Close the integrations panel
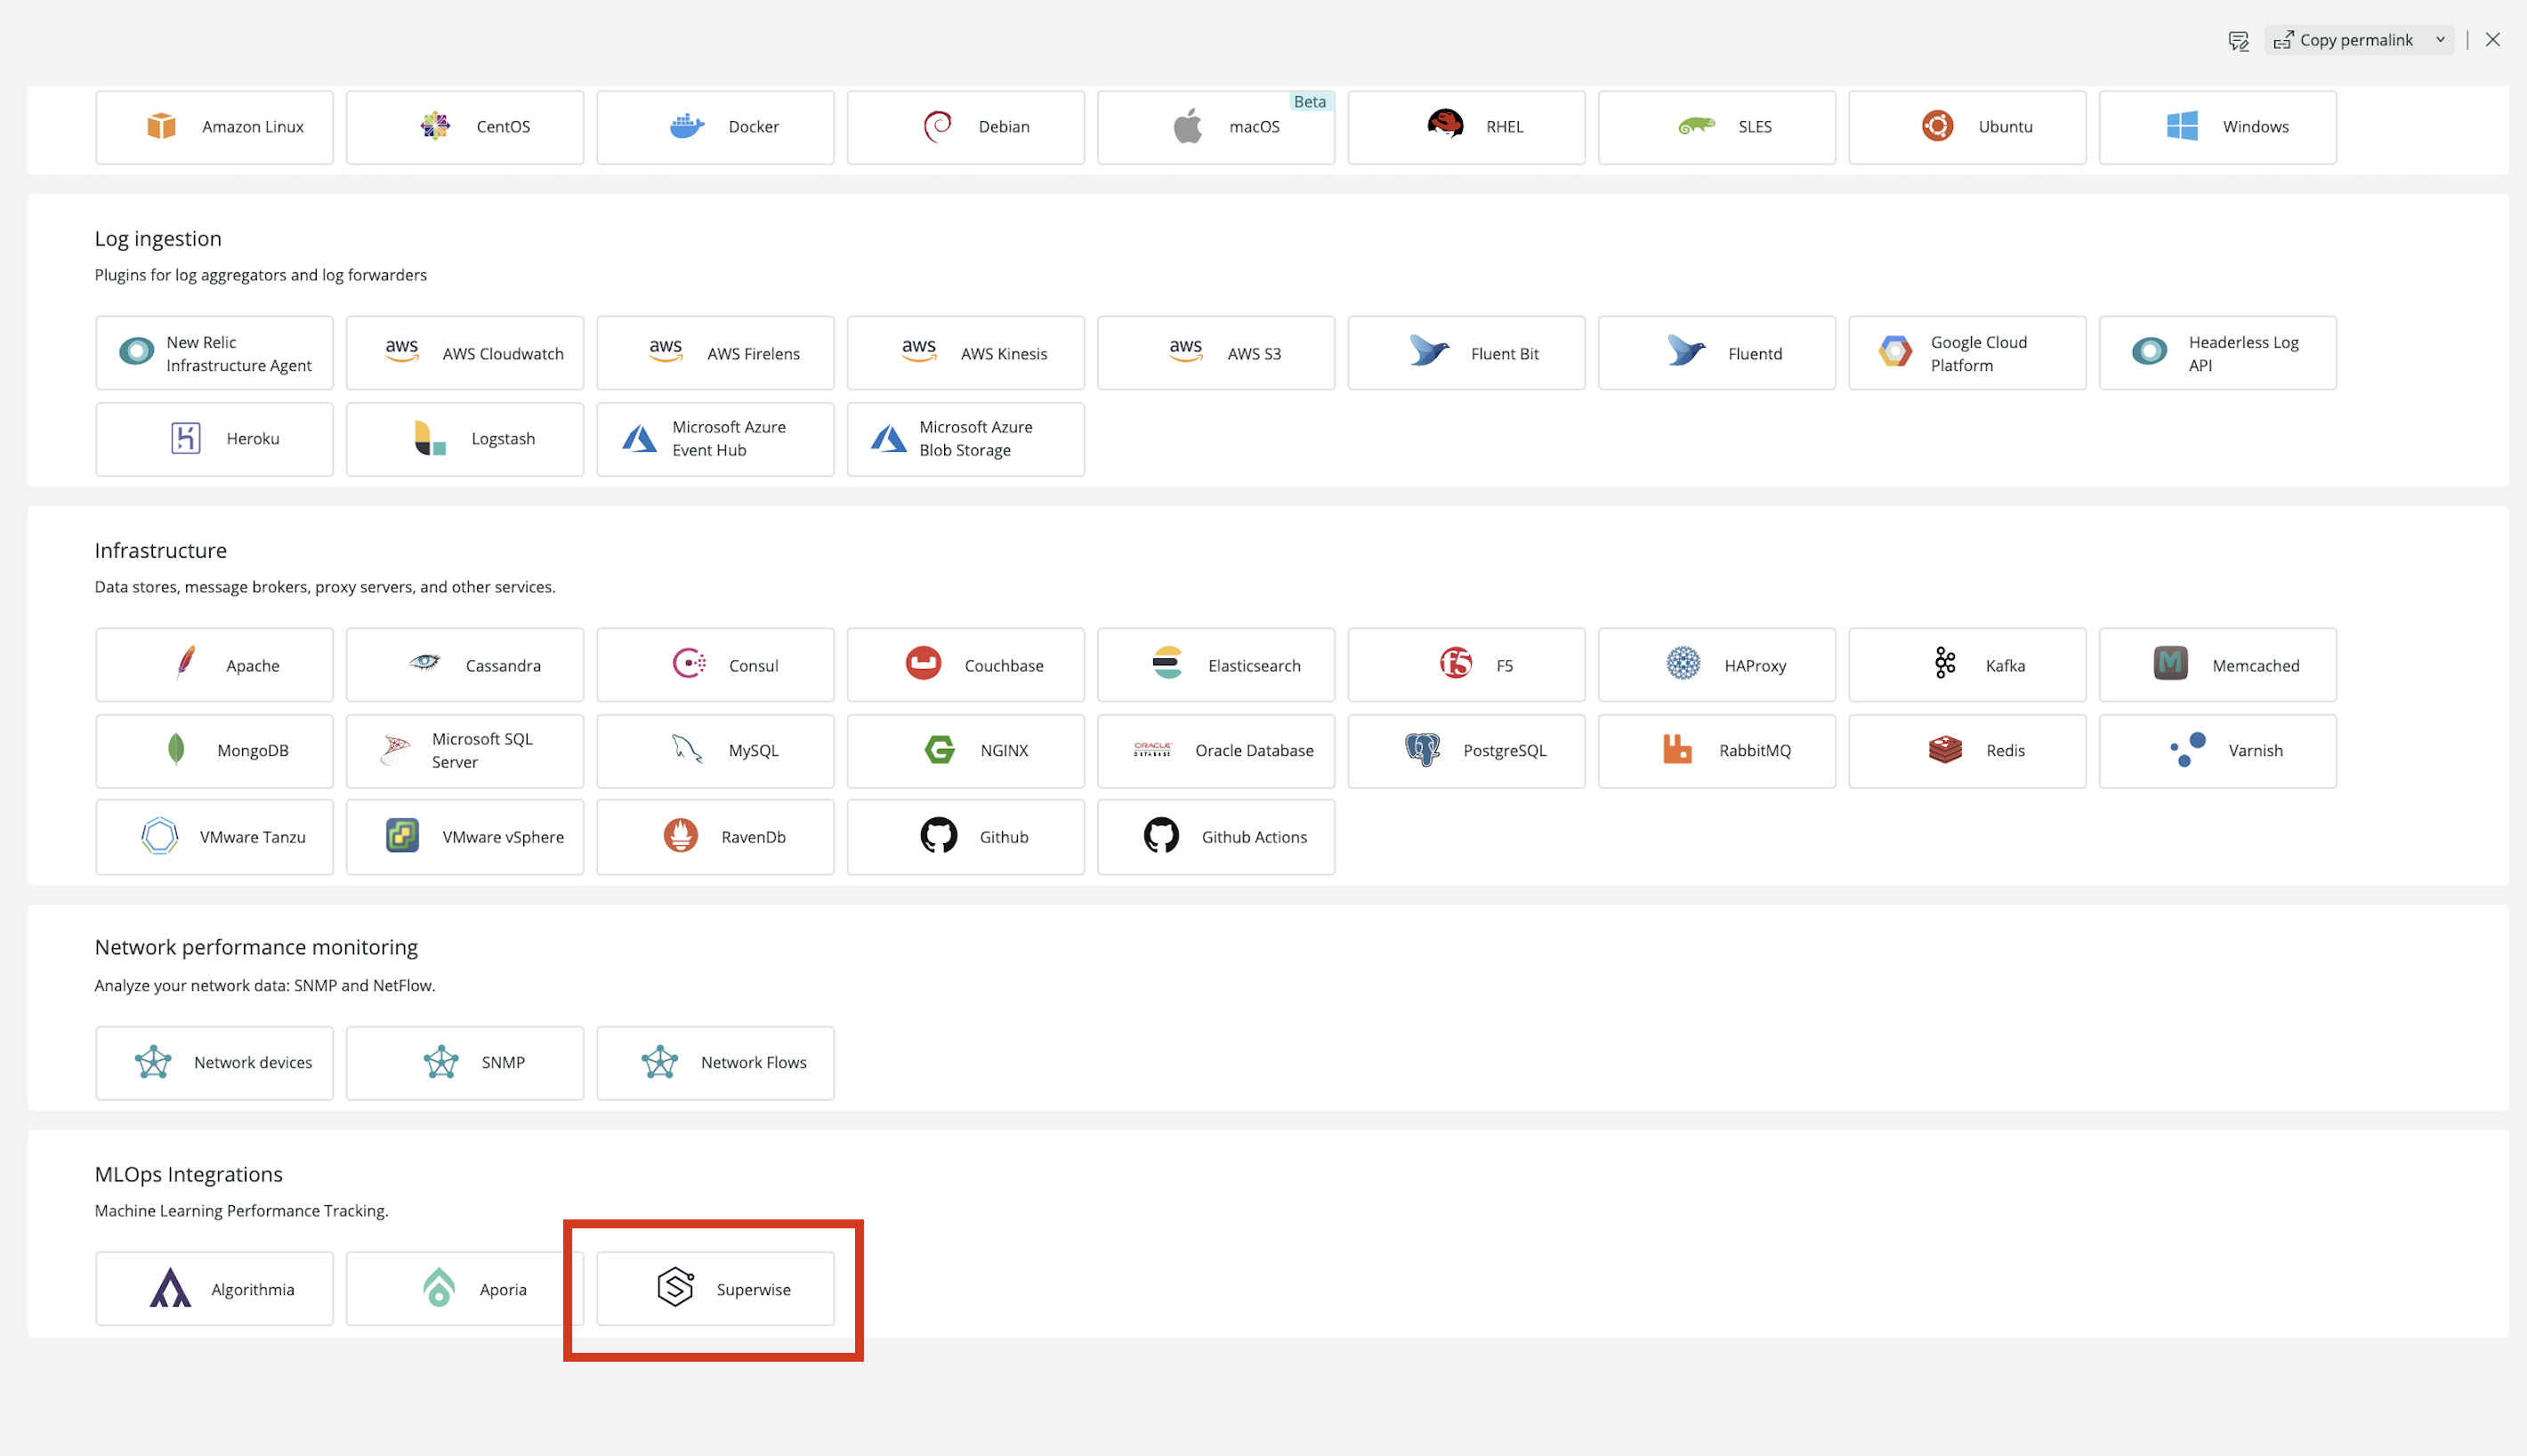The image size is (2527, 1456). 2492,40
